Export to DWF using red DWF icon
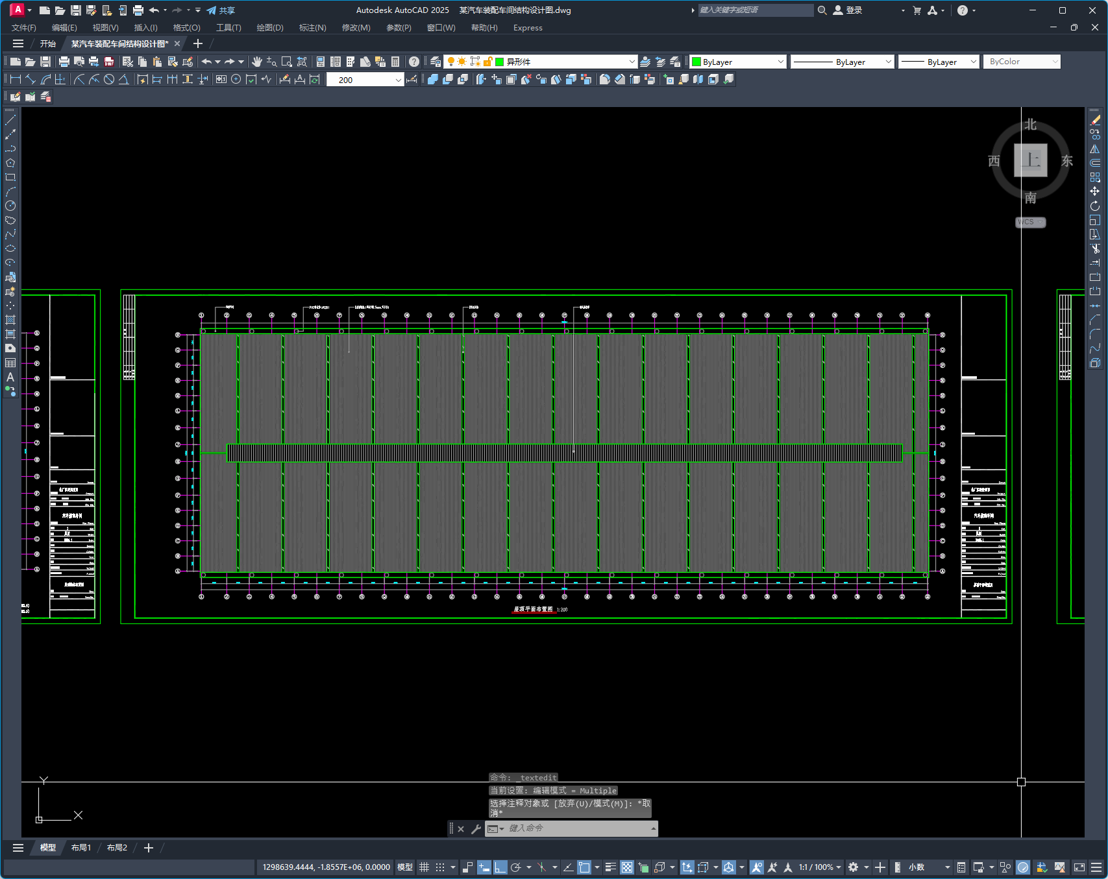Image resolution: width=1108 pixels, height=879 pixels. pyautogui.click(x=109, y=62)
